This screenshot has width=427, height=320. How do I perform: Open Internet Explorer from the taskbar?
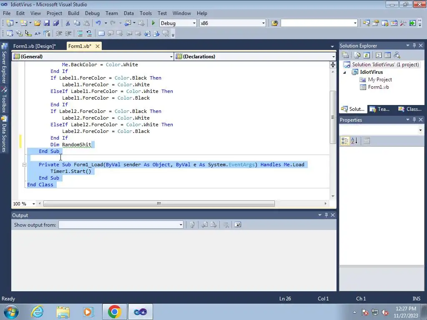pos(37,312)
